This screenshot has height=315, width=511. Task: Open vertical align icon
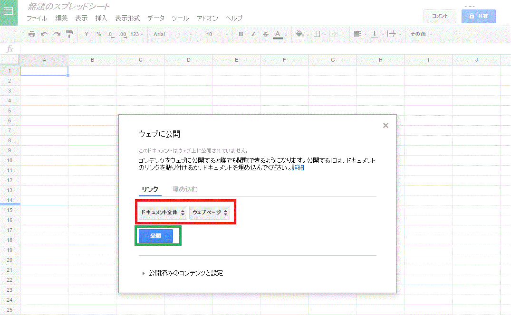coord(375,34)
